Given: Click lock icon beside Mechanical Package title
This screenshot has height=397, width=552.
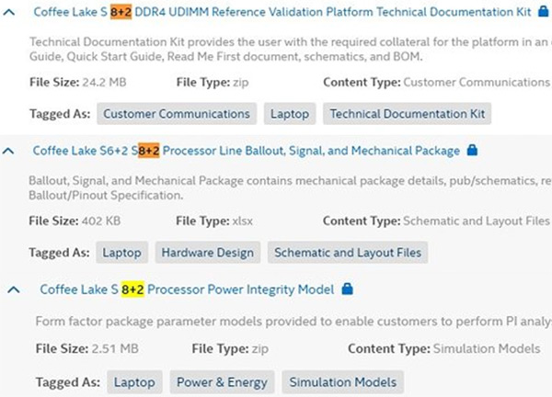Looking at the screenshot, I should point(472,150).
